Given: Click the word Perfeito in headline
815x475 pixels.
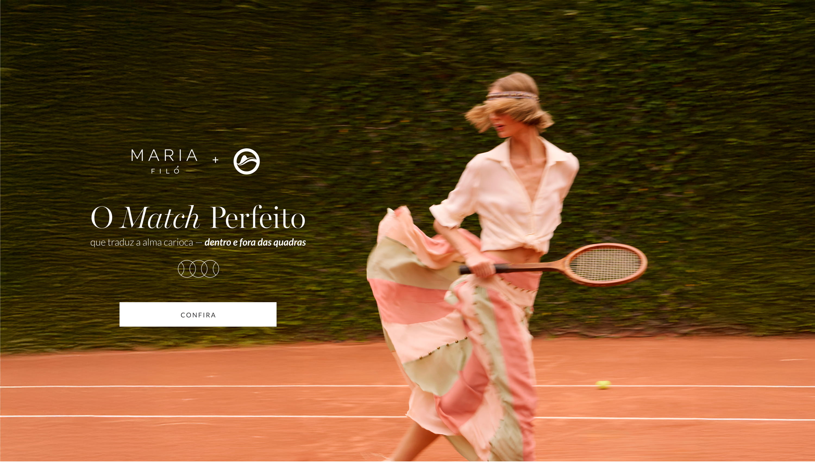Looking at the screenshot, I should point(258,217).
